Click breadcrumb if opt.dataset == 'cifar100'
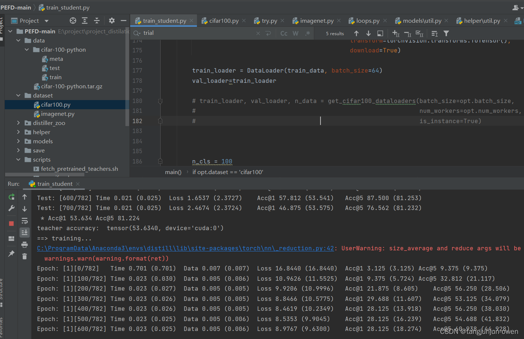This screenshot has height=339, width=524. click(228, 172)
